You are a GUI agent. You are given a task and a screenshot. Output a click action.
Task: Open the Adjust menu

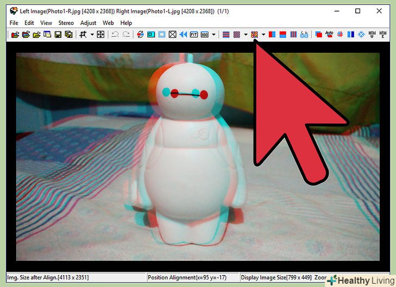(x=88, y=23)
